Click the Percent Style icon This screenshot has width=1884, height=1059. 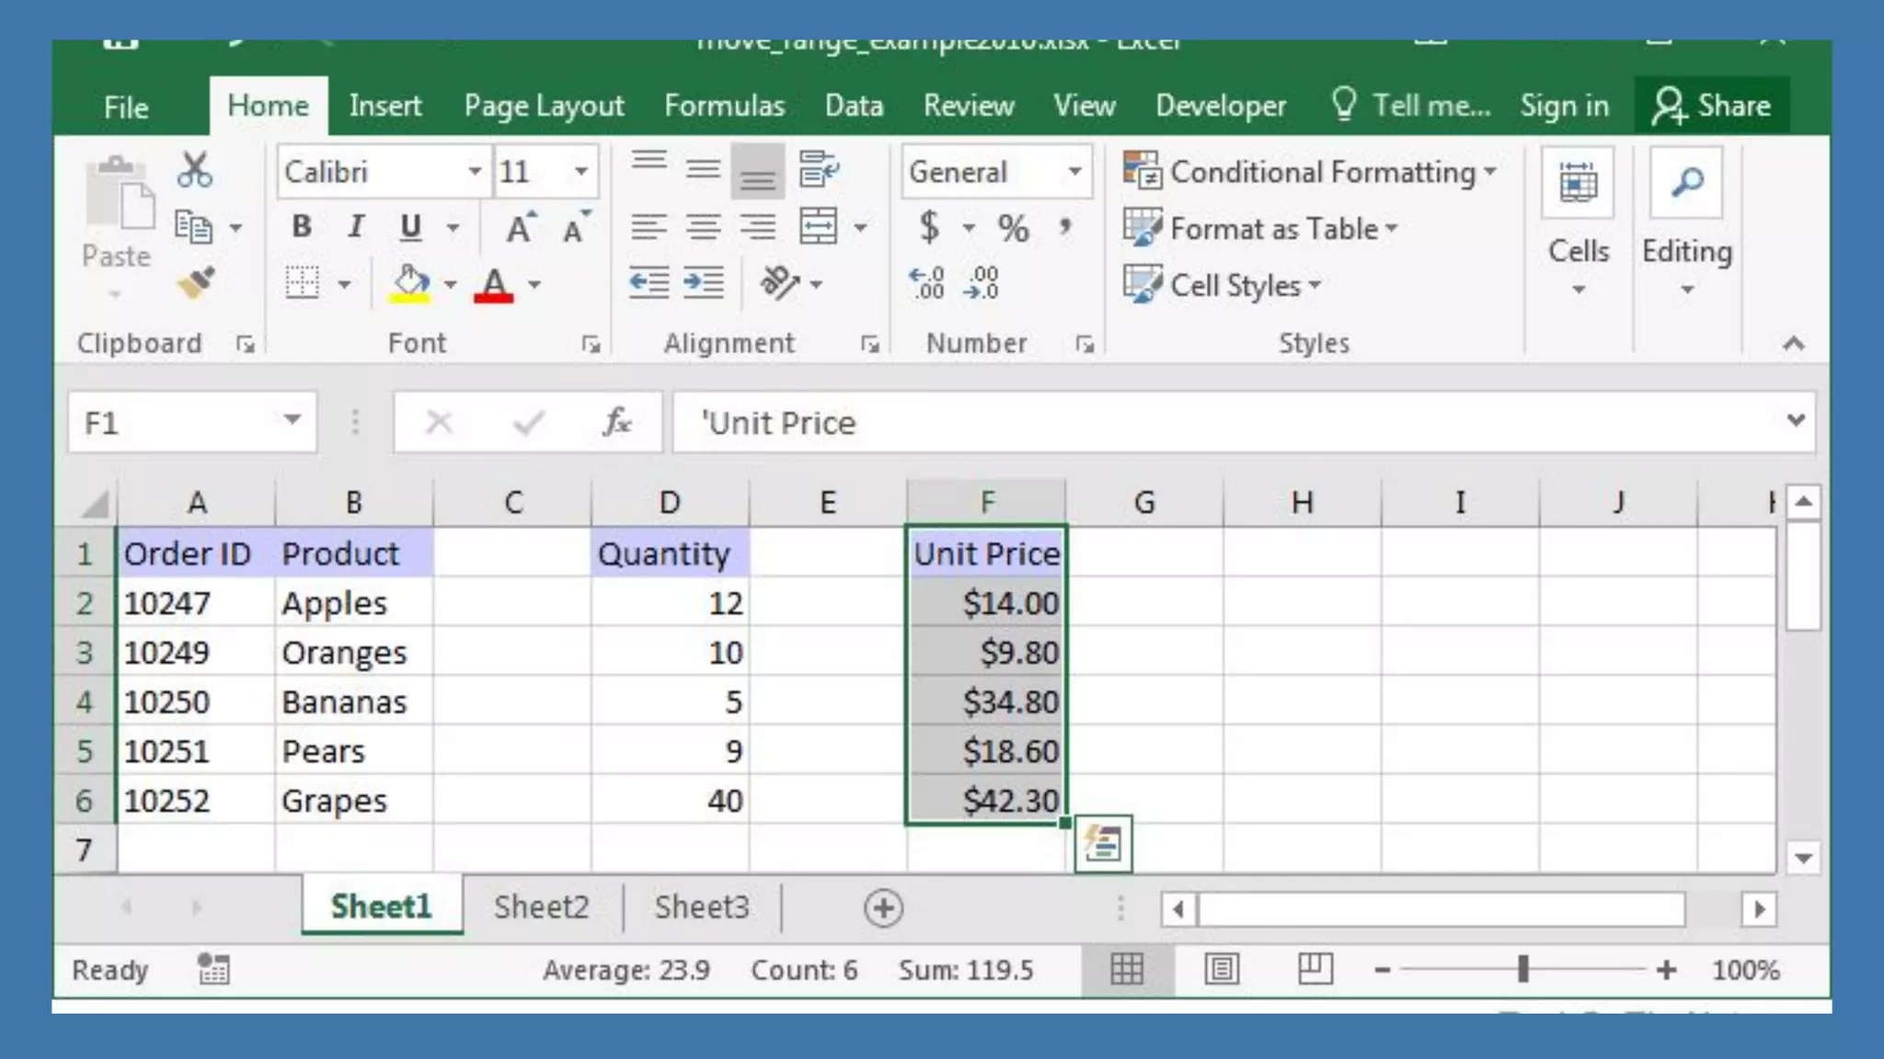coord(1013,227)
